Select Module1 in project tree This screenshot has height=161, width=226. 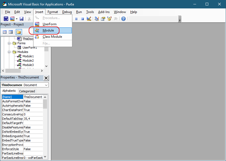point(28,56)
